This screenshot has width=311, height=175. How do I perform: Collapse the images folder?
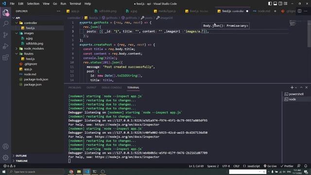coord(37,33)
